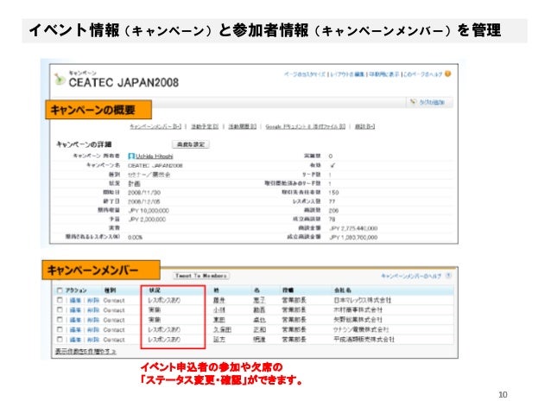This screenshot has width=551, height=414.
Task: Click the 状況 column header
Action: [x=155, y=290]
